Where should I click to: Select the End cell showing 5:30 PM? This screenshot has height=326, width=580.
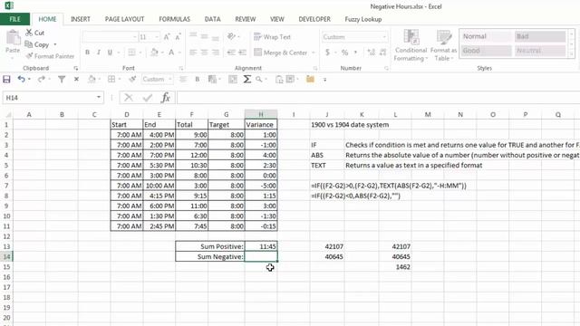[x=159, y=165]
